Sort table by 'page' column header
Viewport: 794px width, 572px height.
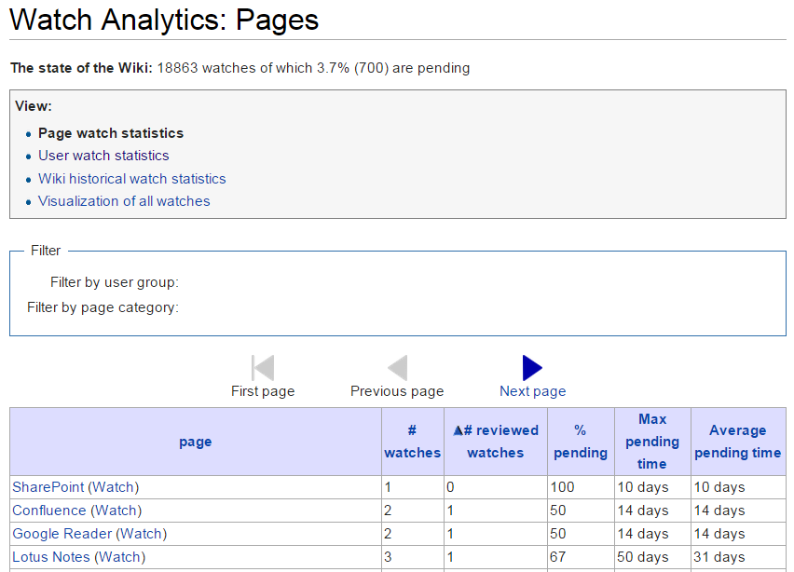tap(196, 442)
